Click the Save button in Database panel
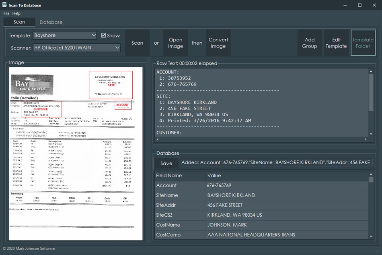This screenshot has height=255, width=382. pos(166,164)
